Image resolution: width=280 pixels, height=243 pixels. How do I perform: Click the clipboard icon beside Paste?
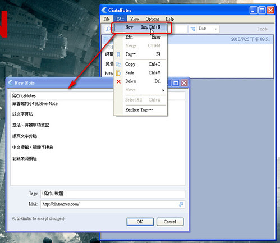tap(118, 73)
